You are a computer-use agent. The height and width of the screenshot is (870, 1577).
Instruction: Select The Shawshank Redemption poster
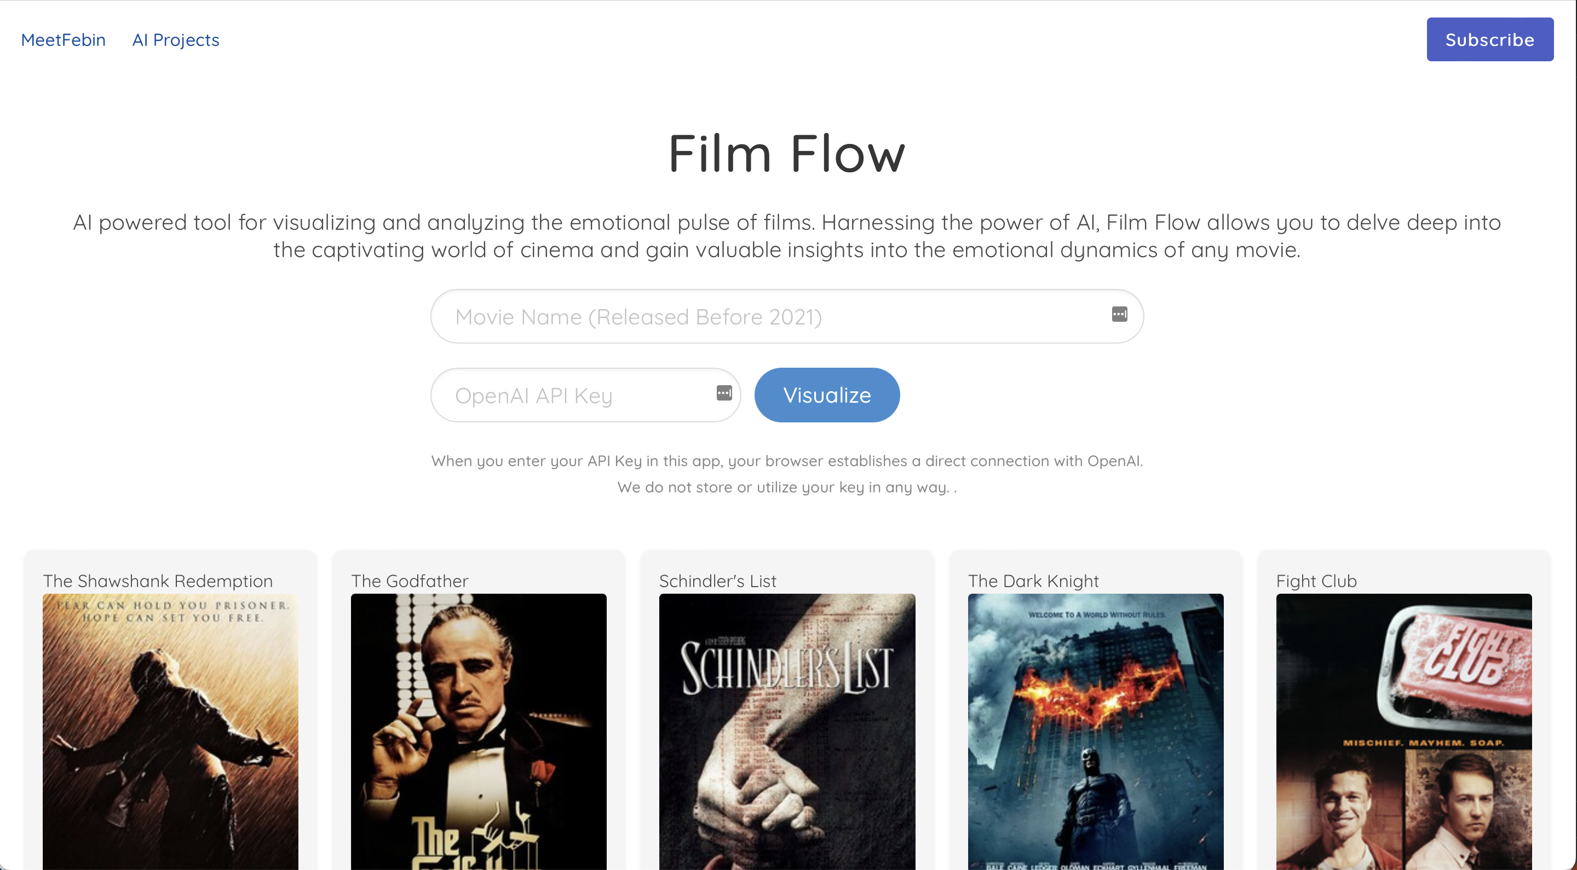[x=170, y=732]
